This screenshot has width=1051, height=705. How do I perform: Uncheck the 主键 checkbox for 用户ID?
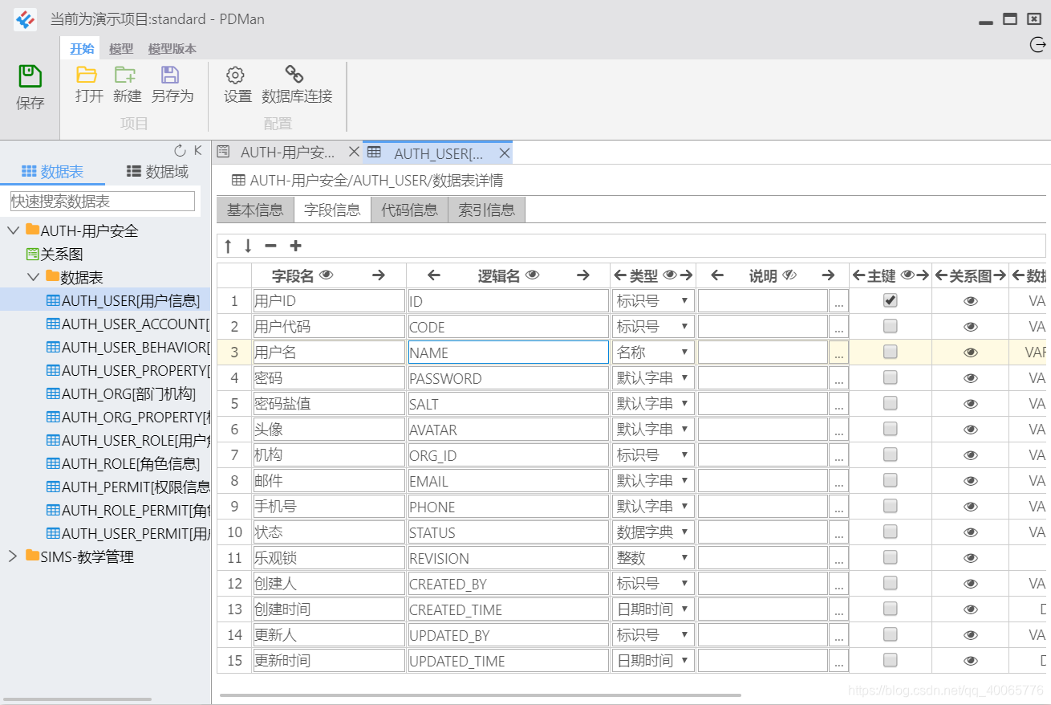890,300
